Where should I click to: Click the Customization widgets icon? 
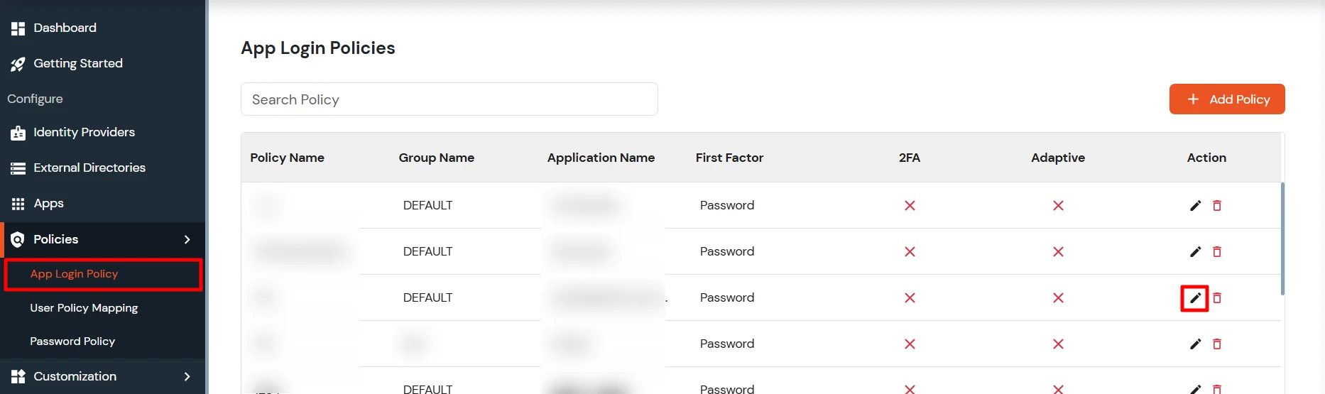(18, 376)
